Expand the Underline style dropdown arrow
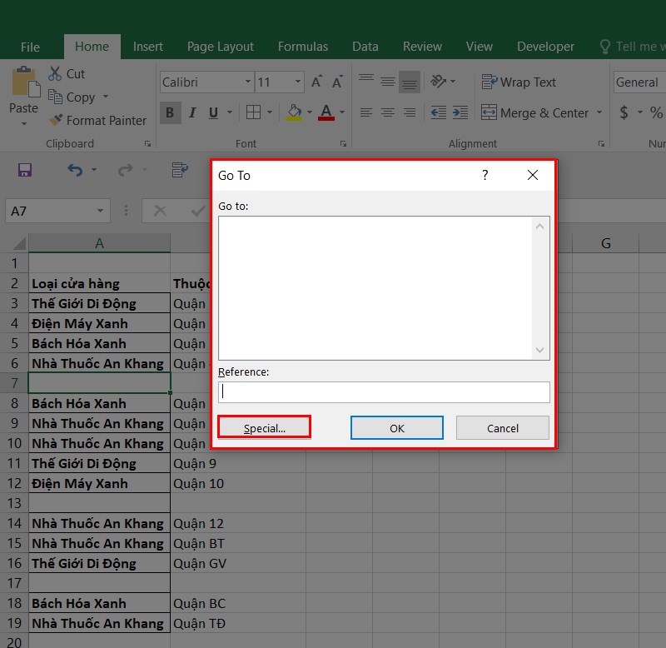Viewport: 666px width, 648px height. pyautogui.click(x=230, y=112)
